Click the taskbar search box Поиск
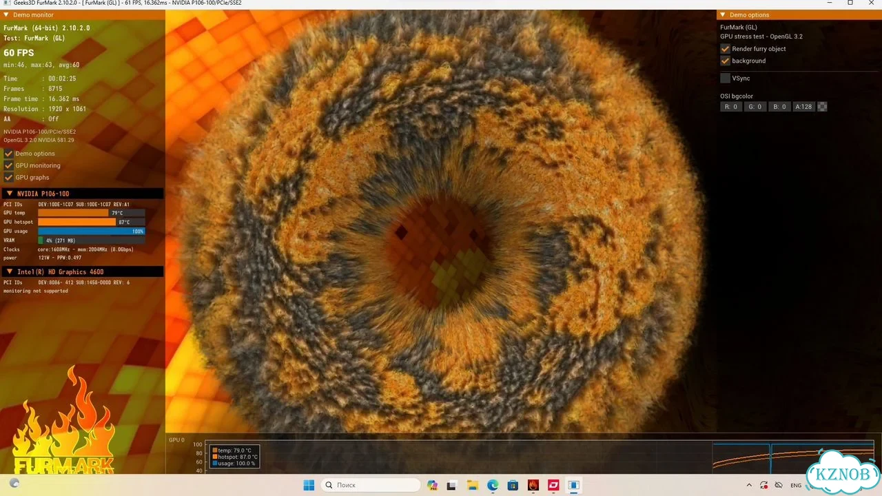 [x=371, y=485]
